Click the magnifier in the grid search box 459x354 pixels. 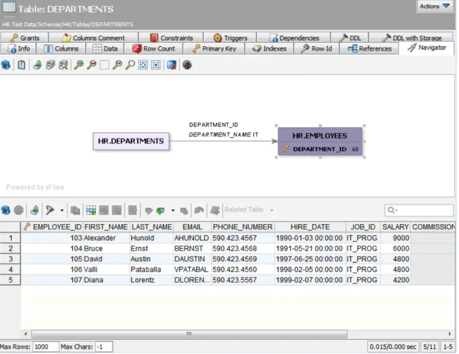(x=391, y=210)
